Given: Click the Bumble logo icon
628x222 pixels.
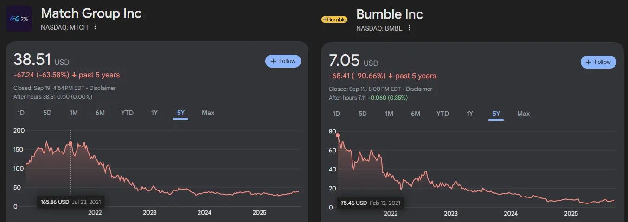Looking at the screenshot, I should point(334,19).
